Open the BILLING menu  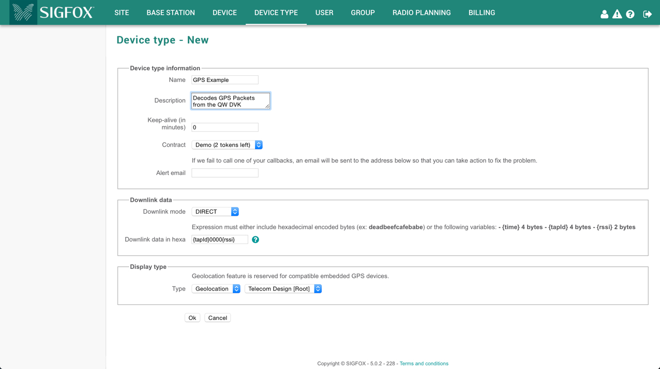[x=482, y=13]
